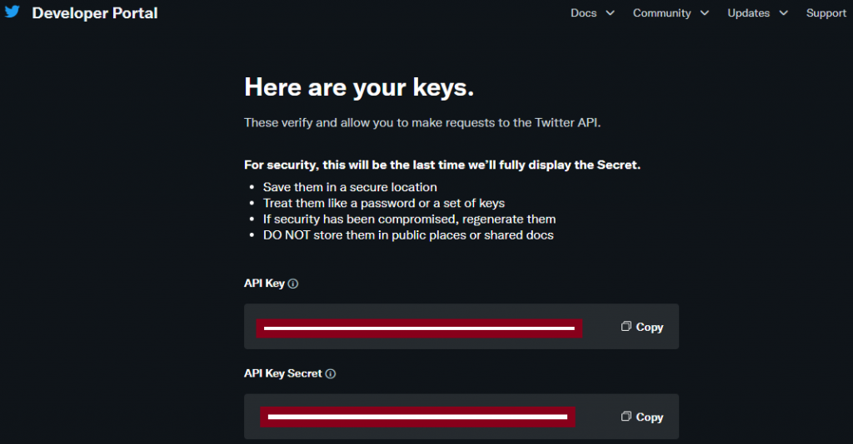Expand the Community dropdown chevron
Viewport: 853px width, 444px height.
705,13
